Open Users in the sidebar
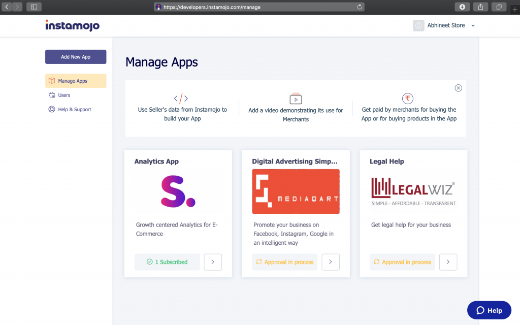The height and width of the screenshot is (325, 520). tap(64, 95)
